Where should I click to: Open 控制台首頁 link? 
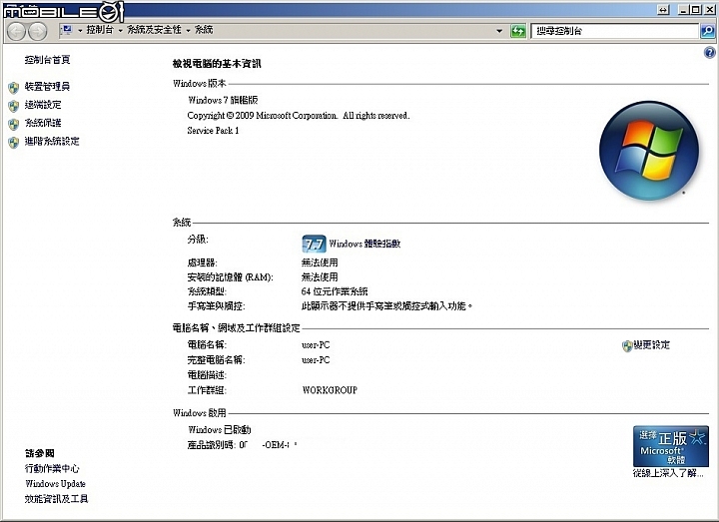(48, 60)
